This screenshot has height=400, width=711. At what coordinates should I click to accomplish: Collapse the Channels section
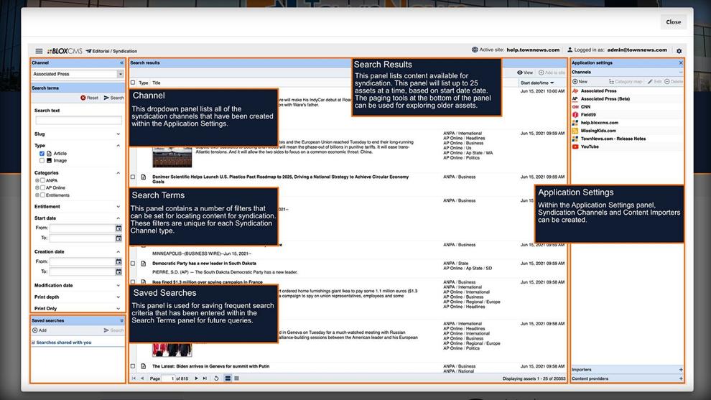tap(681, 72)
